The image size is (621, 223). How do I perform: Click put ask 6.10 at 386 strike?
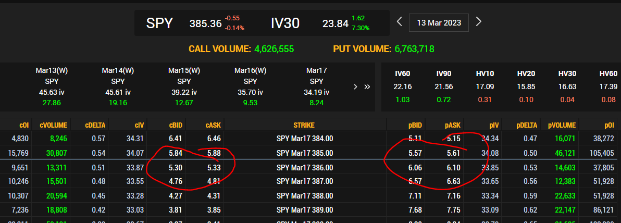(453, 167)
